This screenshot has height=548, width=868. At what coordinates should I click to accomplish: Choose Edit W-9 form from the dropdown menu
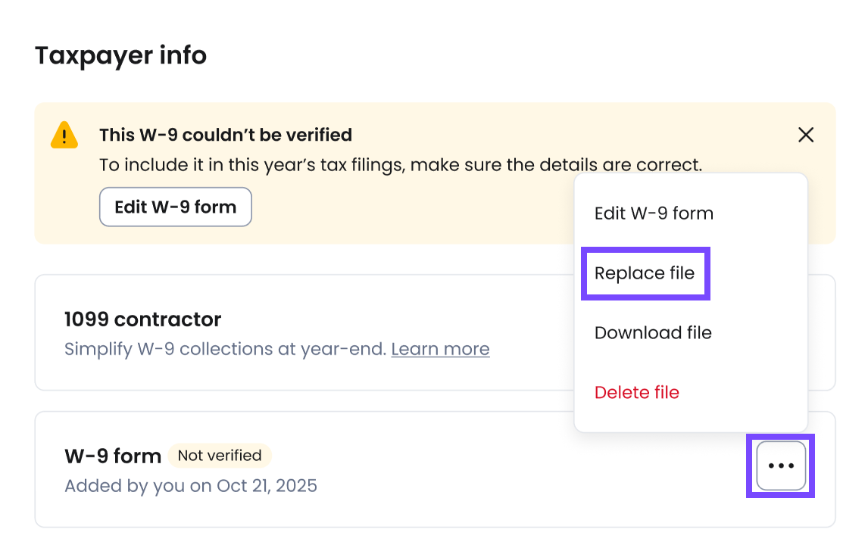tap(654, 213)
